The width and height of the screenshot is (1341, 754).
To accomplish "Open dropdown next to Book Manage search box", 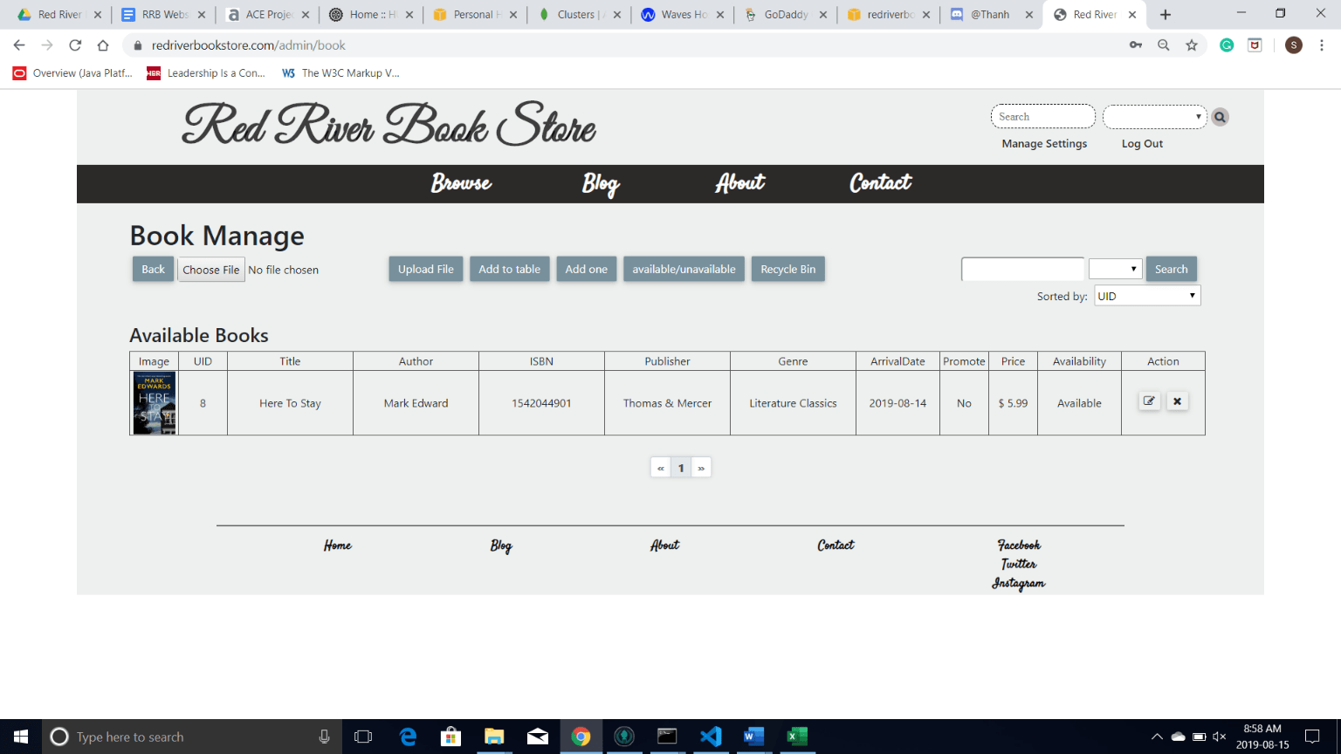I will (1115, 269).
